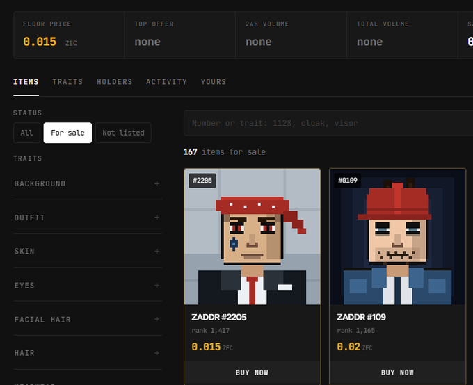
Task: Expand the EYES trait filter
Action: [x=88, y=285]
